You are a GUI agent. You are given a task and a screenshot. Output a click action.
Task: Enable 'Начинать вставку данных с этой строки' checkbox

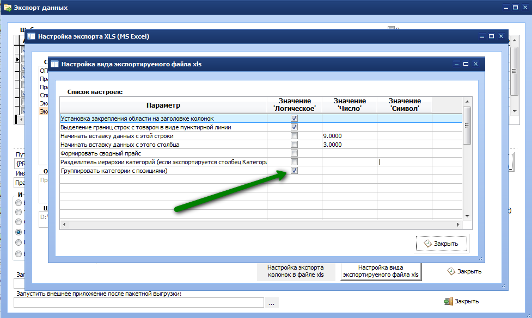coord(294,136)
